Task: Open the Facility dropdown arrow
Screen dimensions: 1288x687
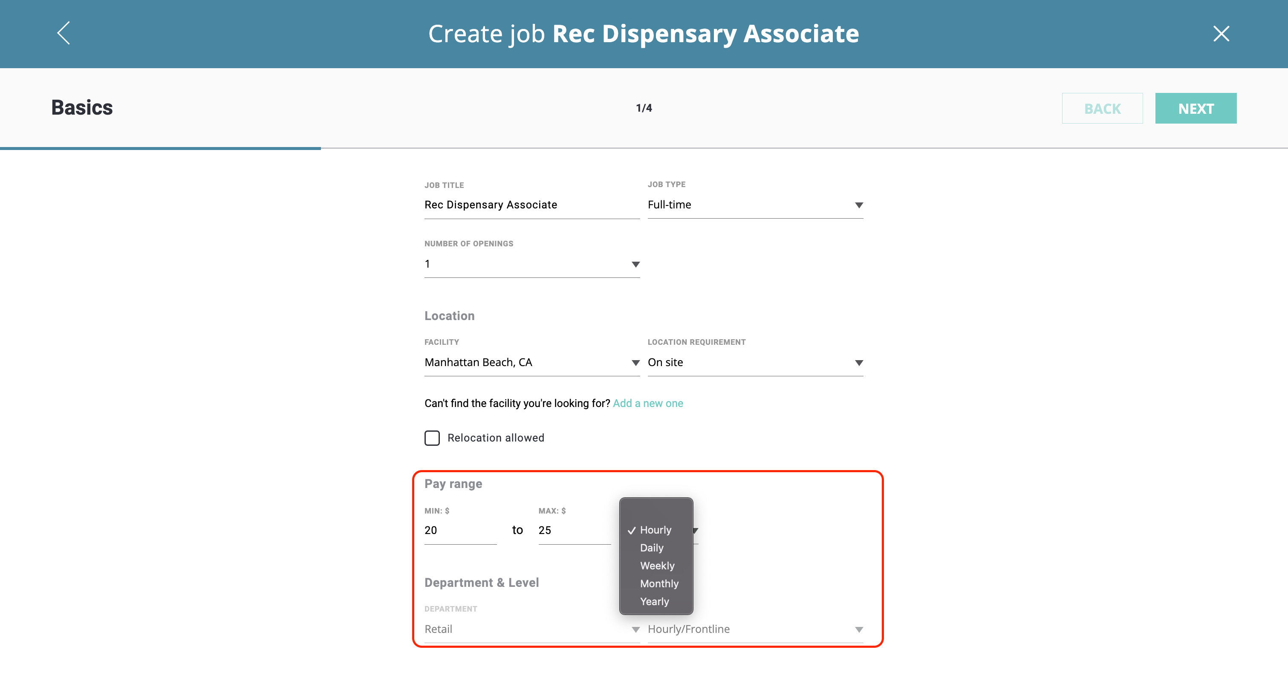Action: [635, 363]
